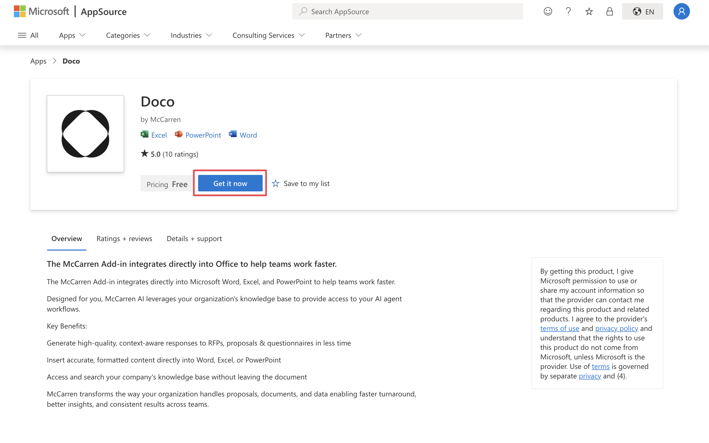Image resolution: width=709 pixels, height=443 pixels.
Task: Open the Details + support tab
Action: point(194,238)
